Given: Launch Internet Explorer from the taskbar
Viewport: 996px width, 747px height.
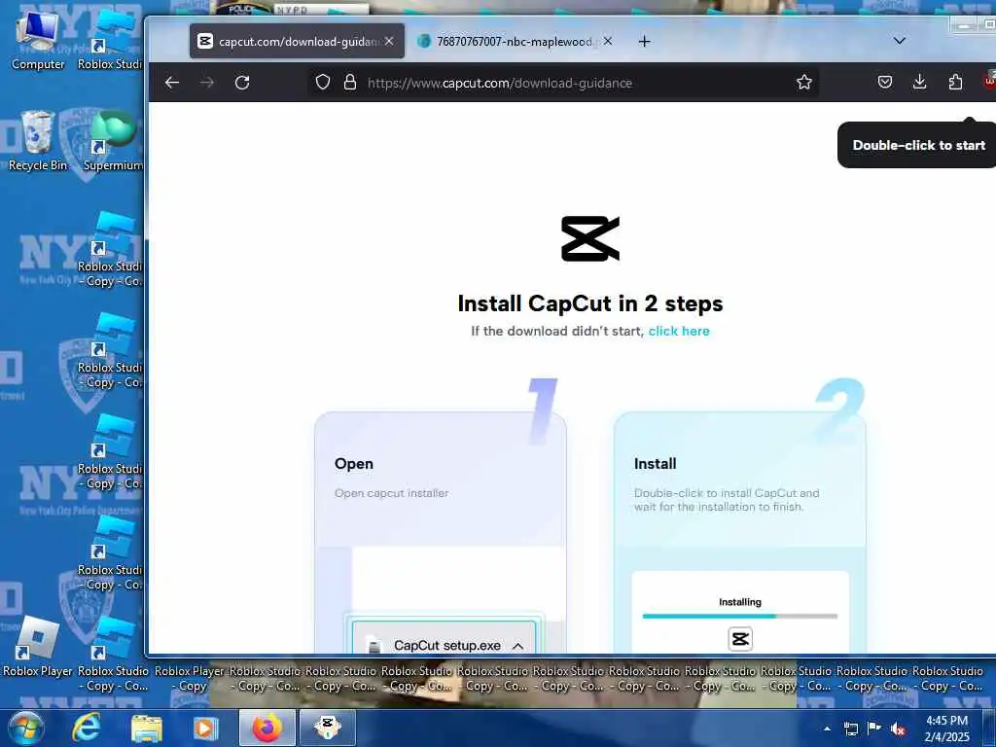Looking at the screenshot, I should pos(86,728).
